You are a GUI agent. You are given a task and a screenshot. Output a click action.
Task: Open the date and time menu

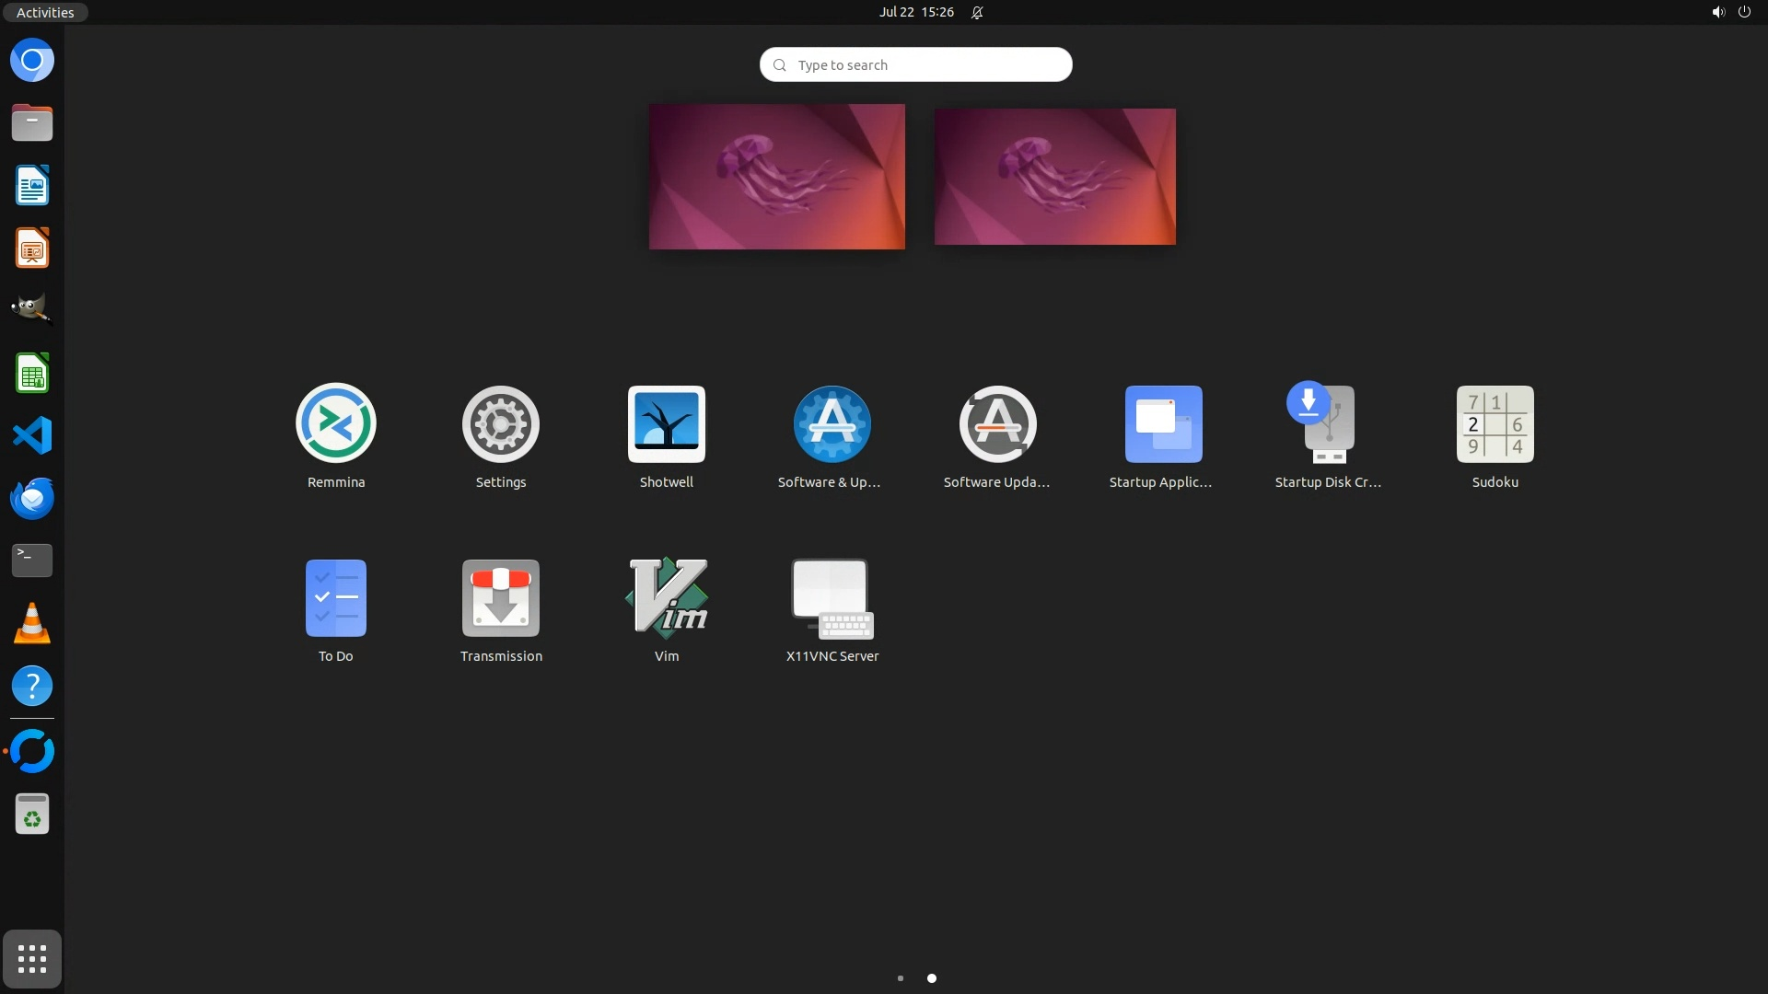point(916,12)
